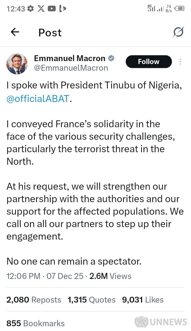Tap the blue verified badge

pyautogui.click(x=111, y=58)
